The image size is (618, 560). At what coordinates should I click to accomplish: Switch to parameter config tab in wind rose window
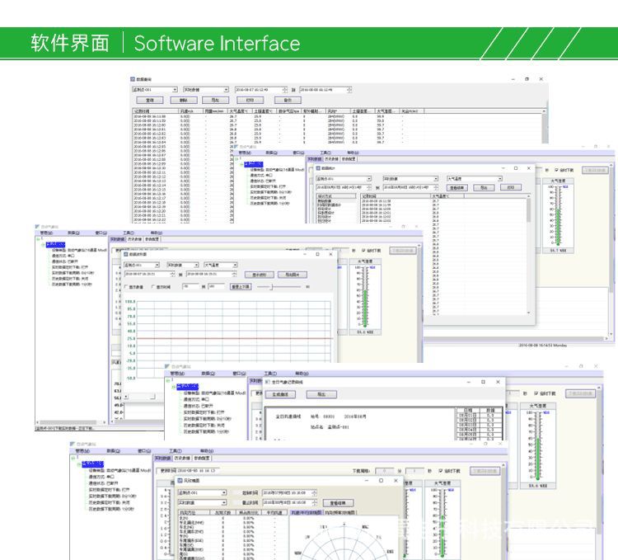(x=202, y=459)
